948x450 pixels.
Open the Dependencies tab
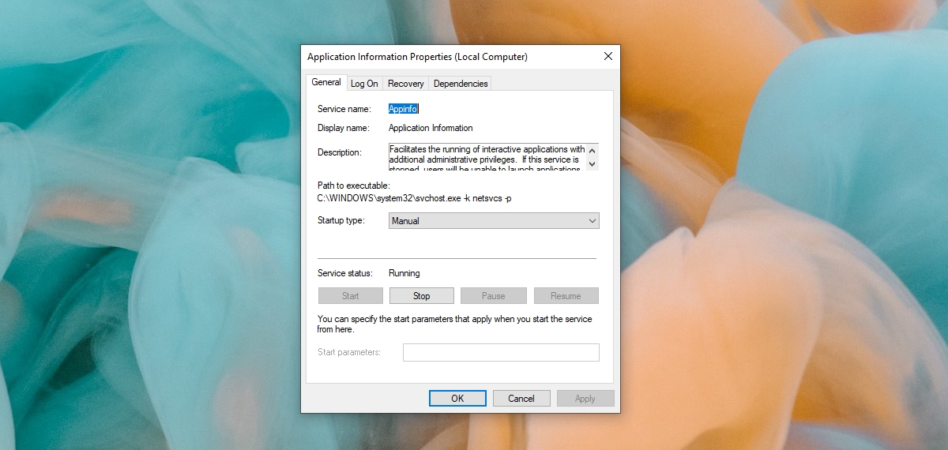tap(461, 83)
